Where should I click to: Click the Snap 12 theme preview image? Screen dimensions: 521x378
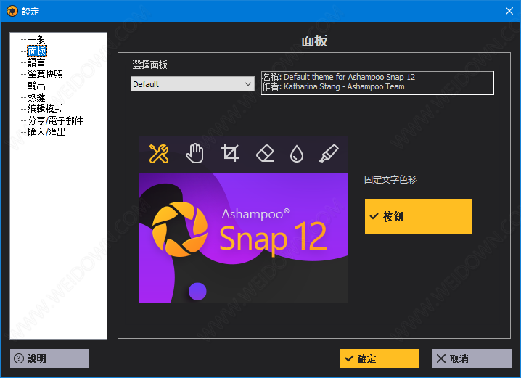[244, 220]
